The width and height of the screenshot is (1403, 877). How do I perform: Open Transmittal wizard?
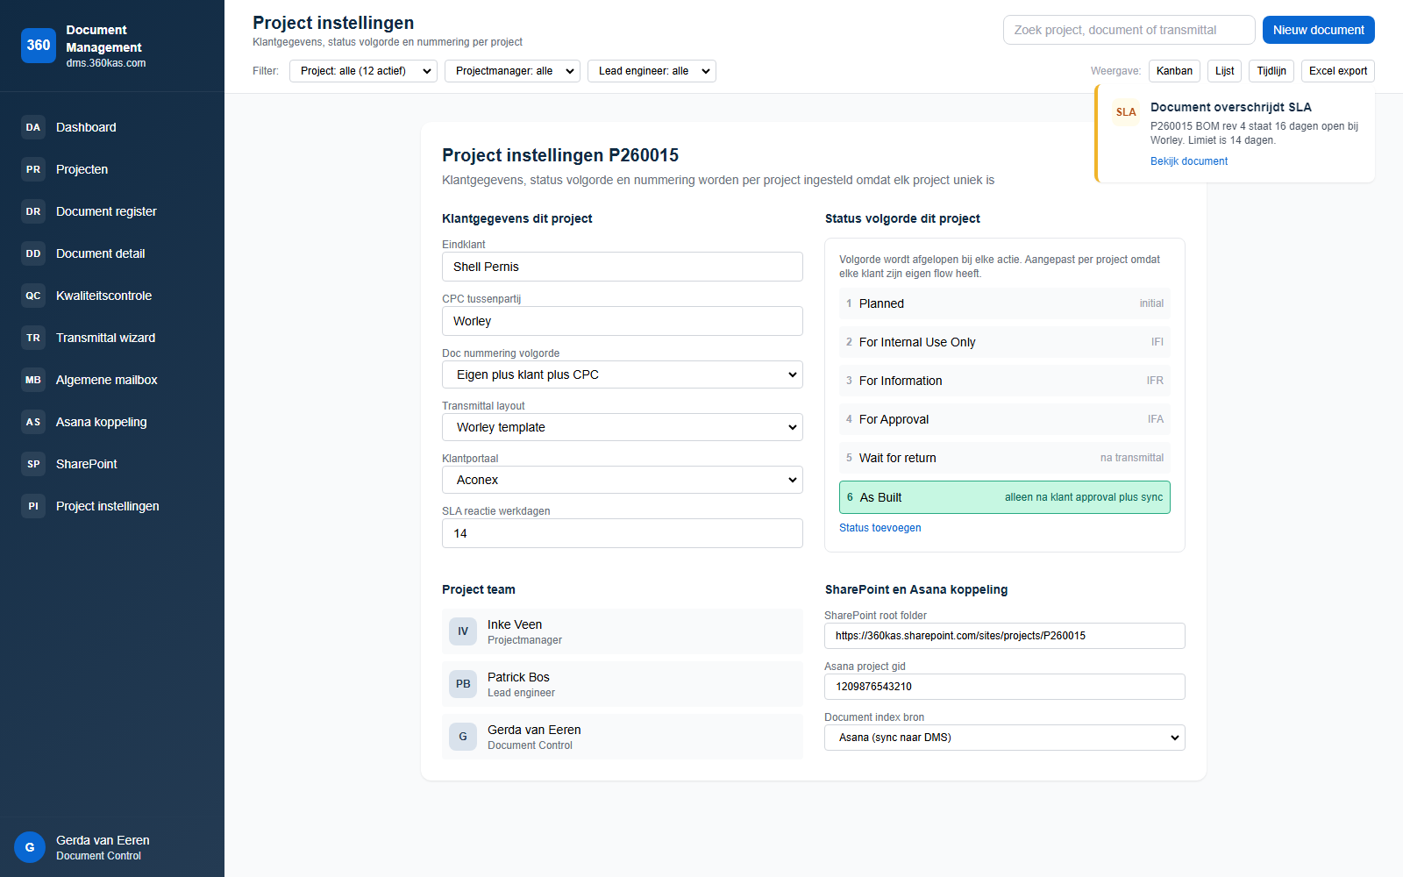pos(112,338)
